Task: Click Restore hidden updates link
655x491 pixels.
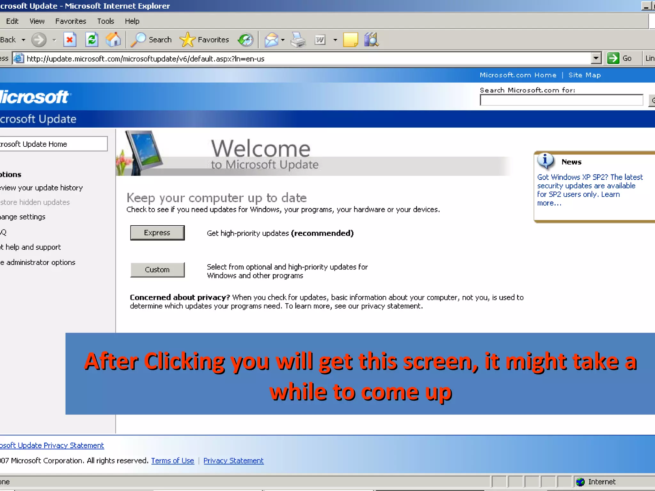Action: [35, 202]
